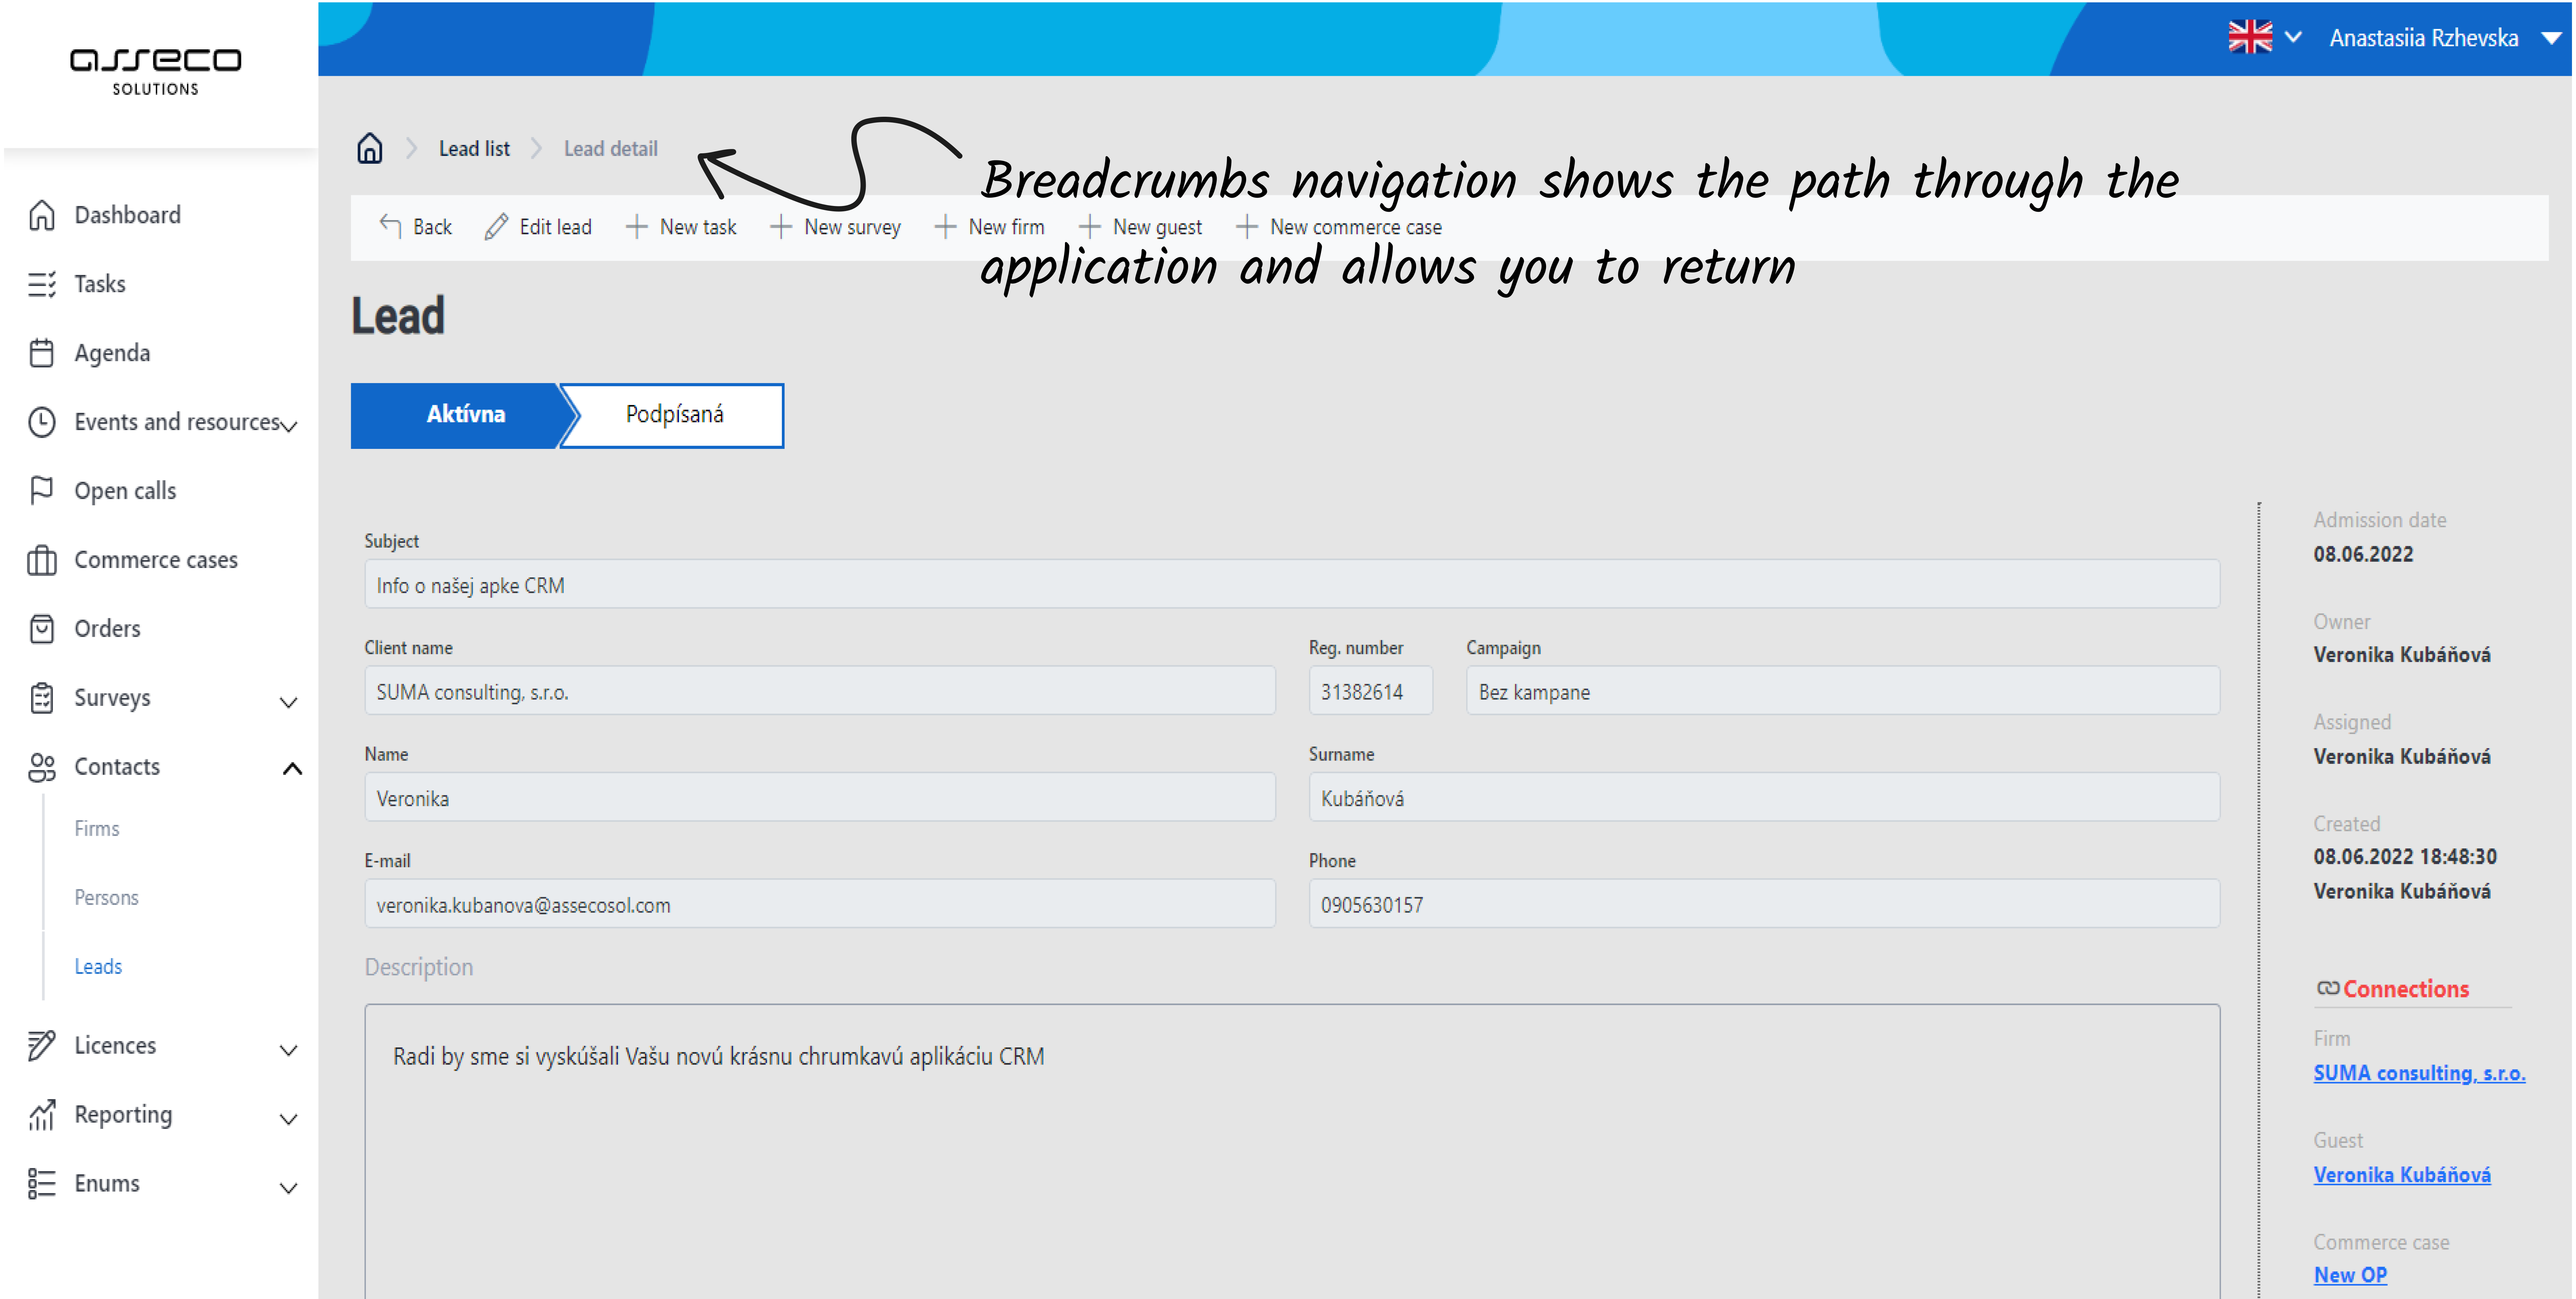Click the plus icon for New task
This screenshot has width=2576, height=1299.
(637, 227)
